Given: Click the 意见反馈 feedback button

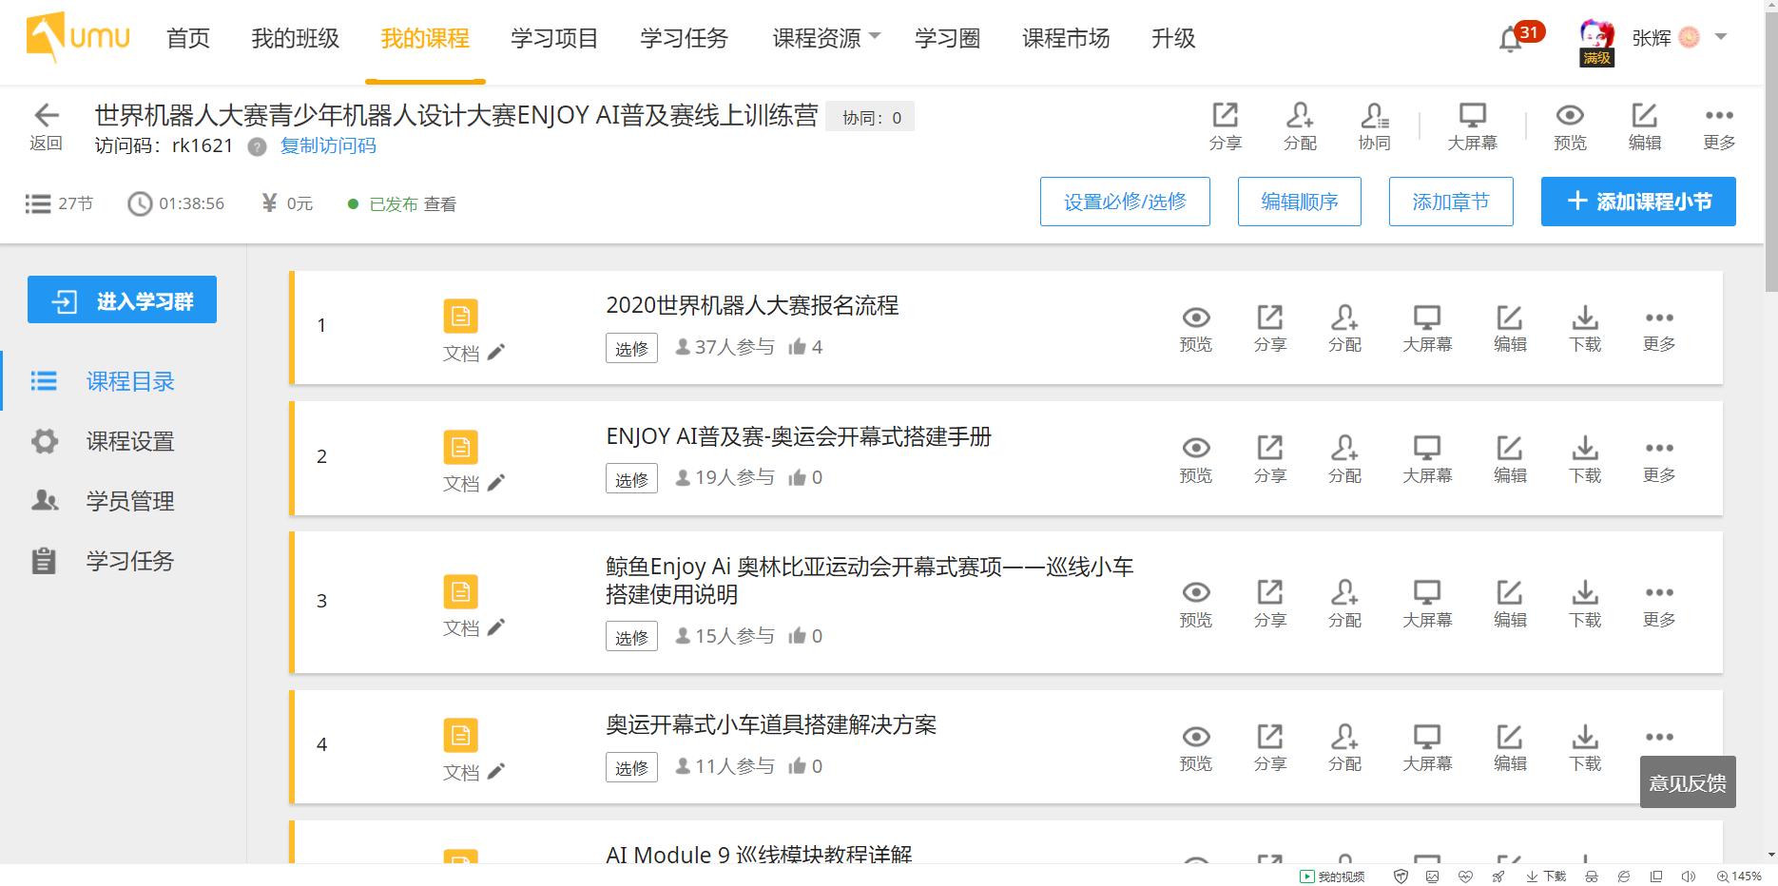Looking at the screenshot, I should (x=1688, y=782).
